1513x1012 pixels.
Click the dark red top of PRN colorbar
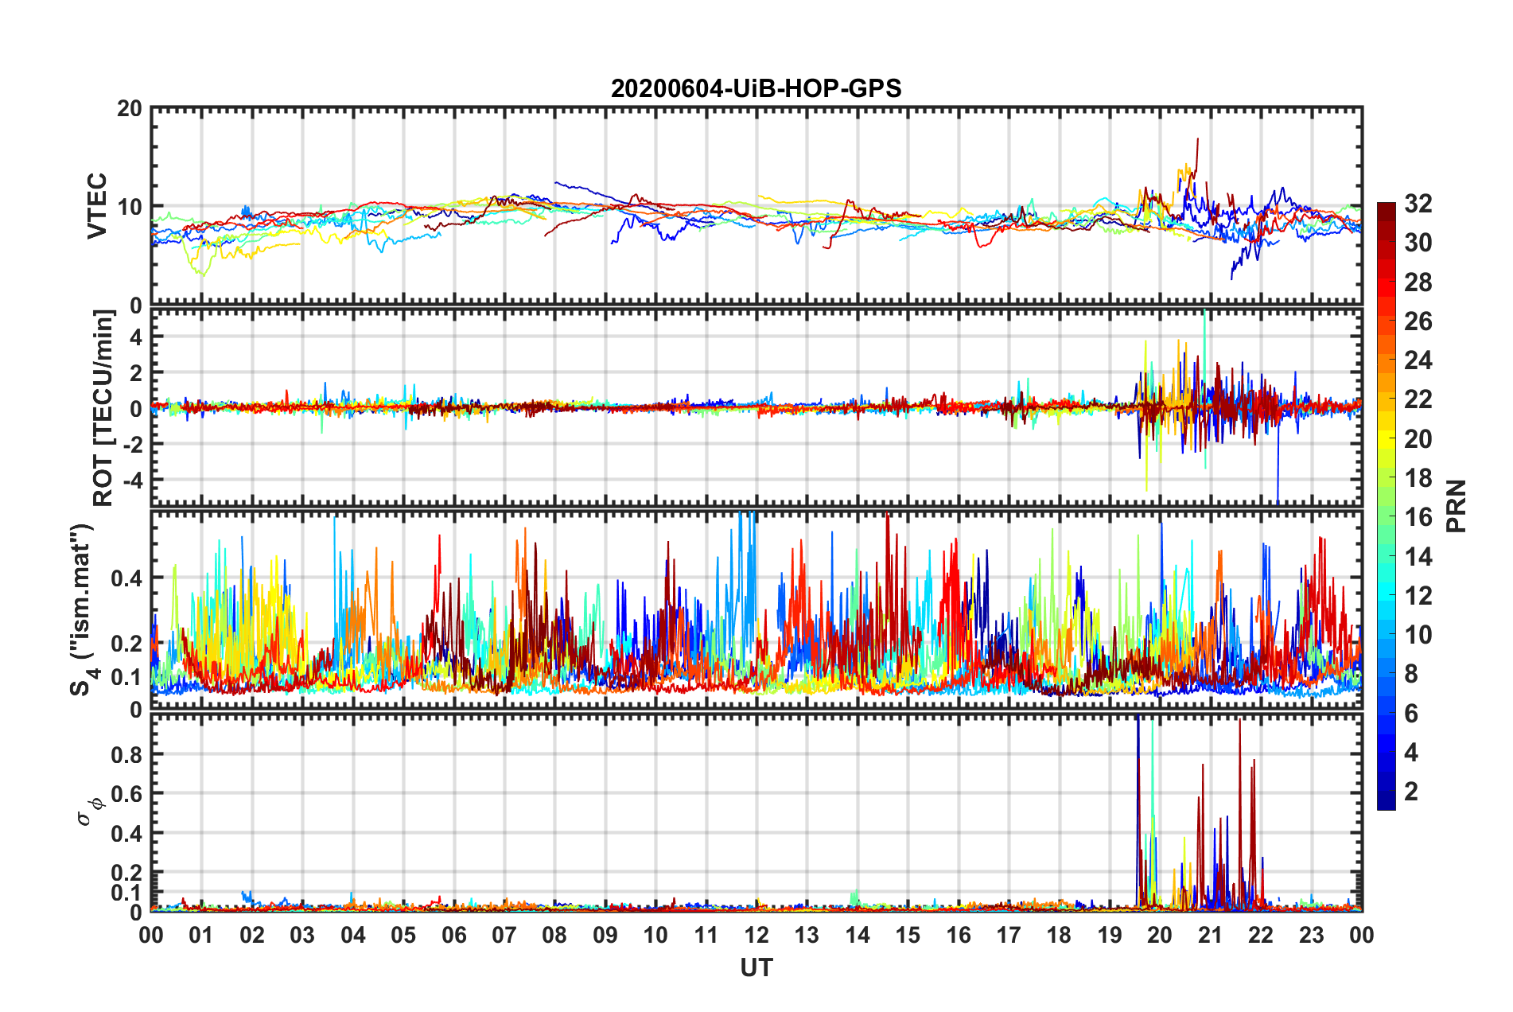click(1386, 208)
